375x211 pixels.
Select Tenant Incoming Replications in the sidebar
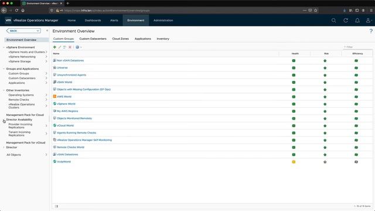coord(19,134)
